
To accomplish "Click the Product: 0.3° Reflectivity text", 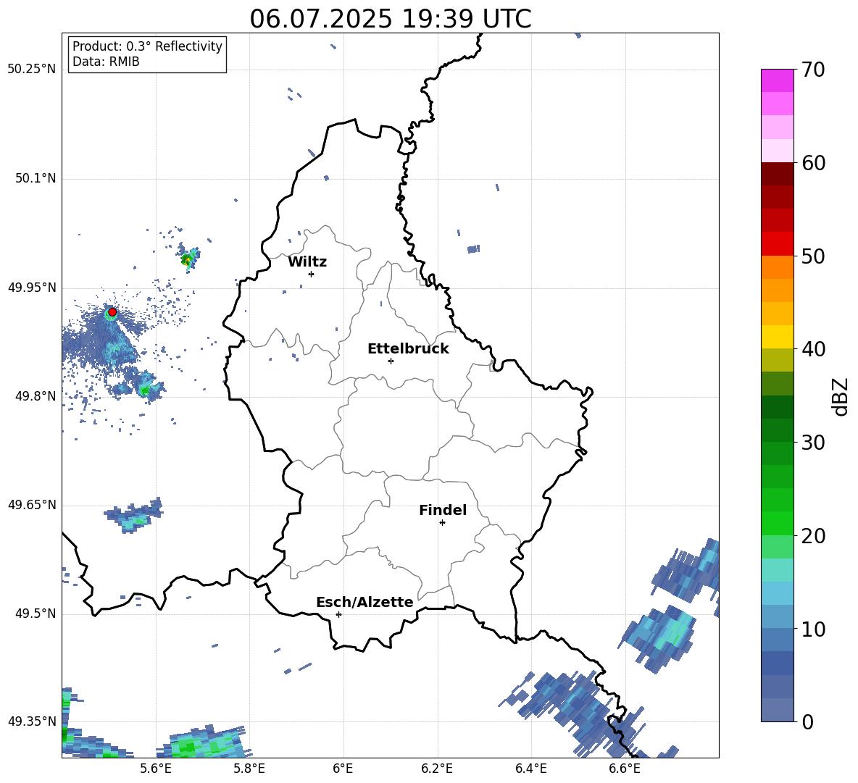I will coord(147,46).
